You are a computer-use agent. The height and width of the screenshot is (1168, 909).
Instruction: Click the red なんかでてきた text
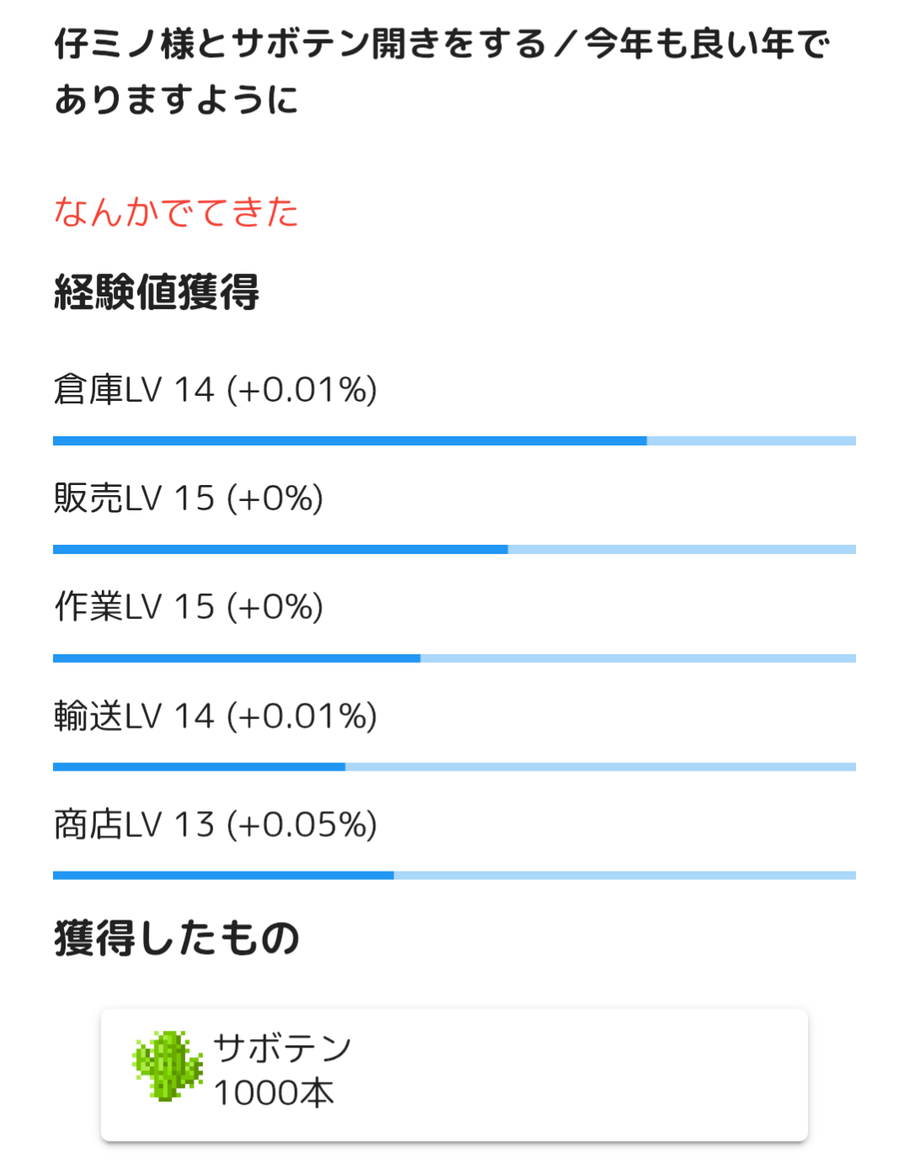click(x=176, y=212)
